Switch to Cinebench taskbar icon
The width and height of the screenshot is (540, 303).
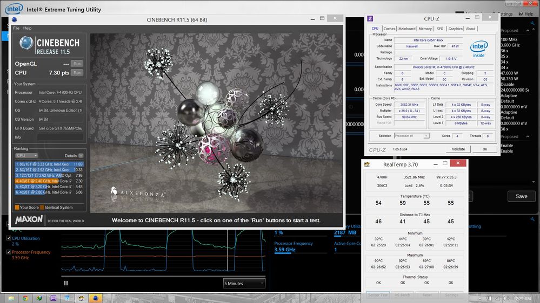pyautogui.click(x=95, y=298)
